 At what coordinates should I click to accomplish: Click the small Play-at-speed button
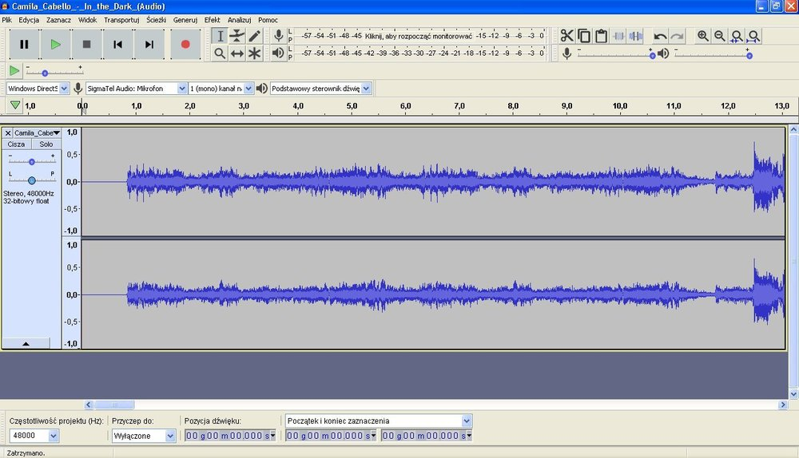14,70
